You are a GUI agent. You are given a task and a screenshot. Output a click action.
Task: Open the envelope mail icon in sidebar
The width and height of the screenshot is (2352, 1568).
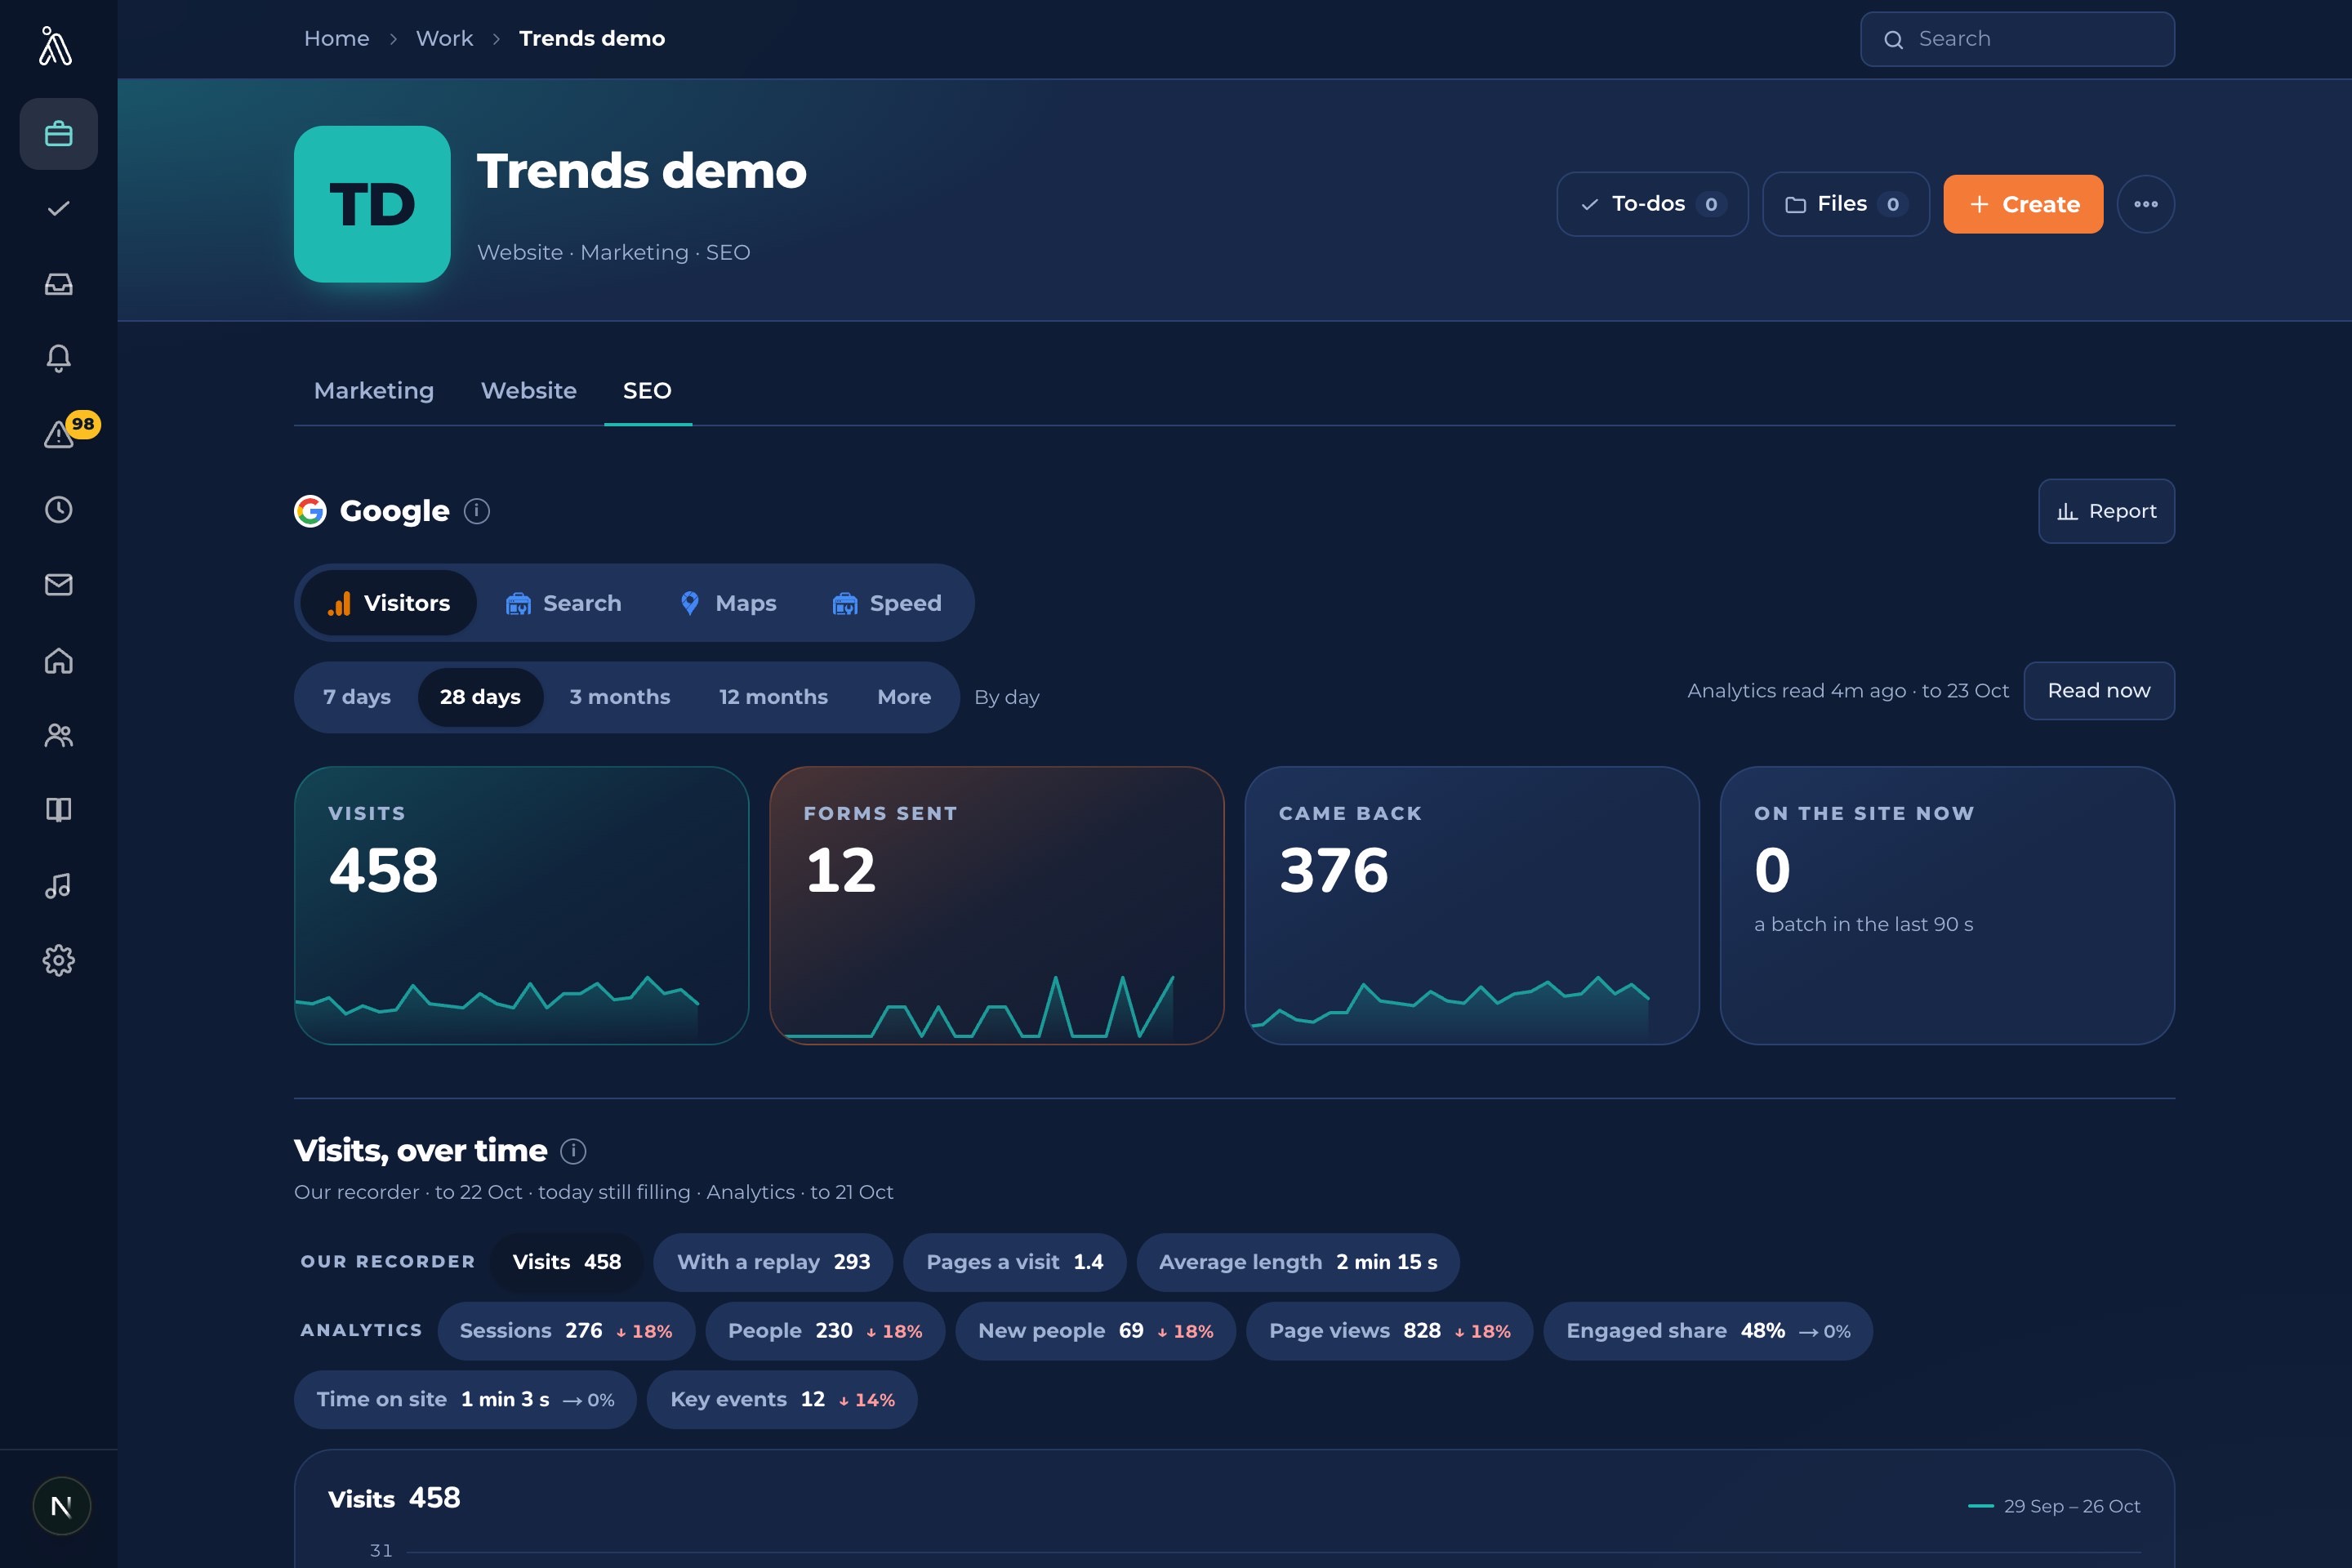click(59, 584)
